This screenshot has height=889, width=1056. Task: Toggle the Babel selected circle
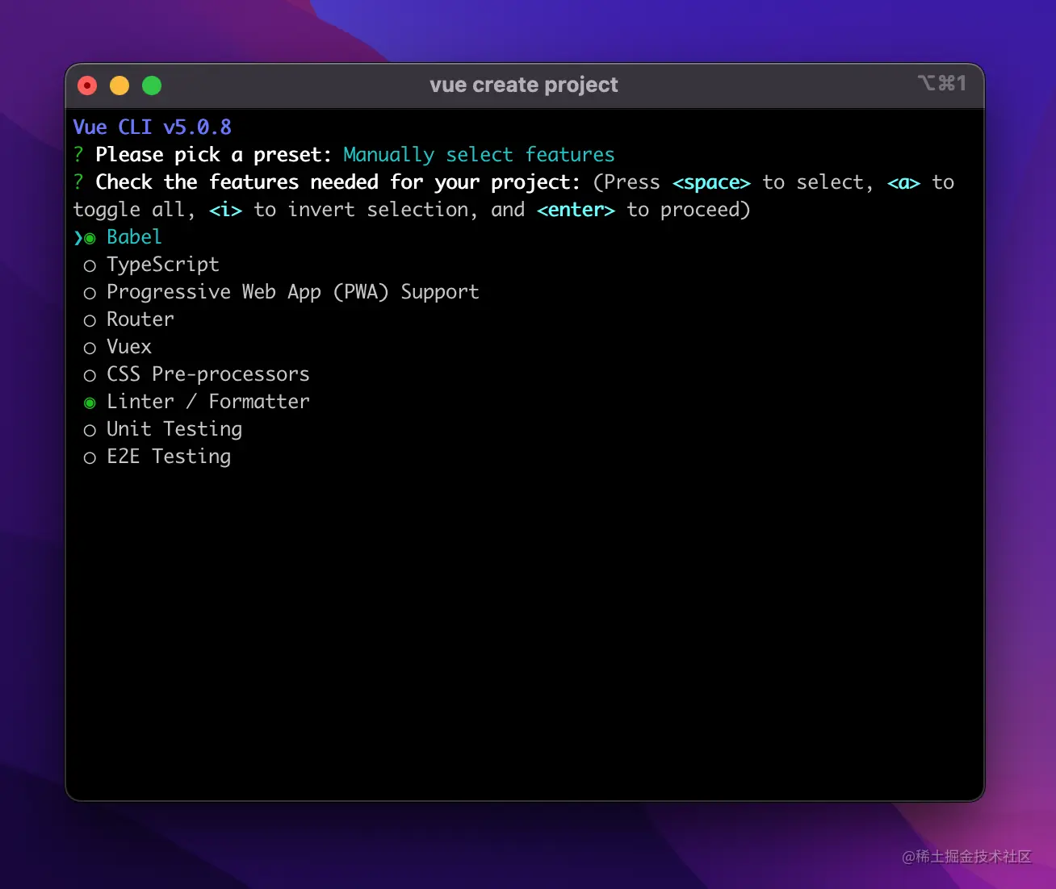(x=90, y=238)
